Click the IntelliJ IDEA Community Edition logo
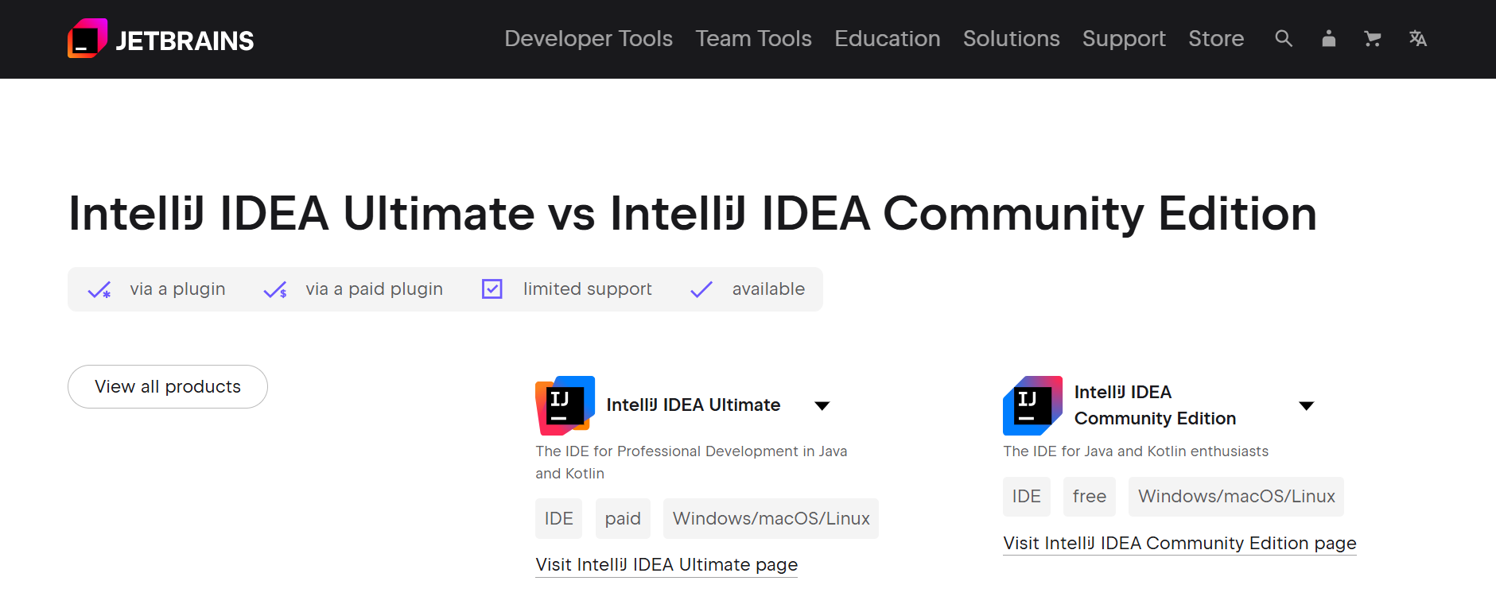The height and width of the screenshot is (608, 1496). pos(1032,405)
